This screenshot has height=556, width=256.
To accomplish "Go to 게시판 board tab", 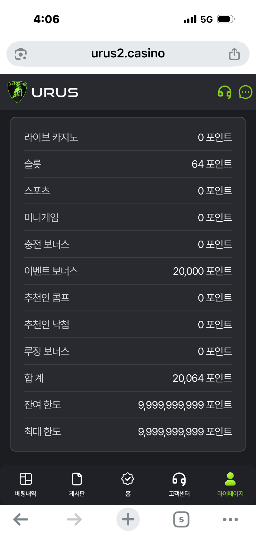I will (77, 484).
